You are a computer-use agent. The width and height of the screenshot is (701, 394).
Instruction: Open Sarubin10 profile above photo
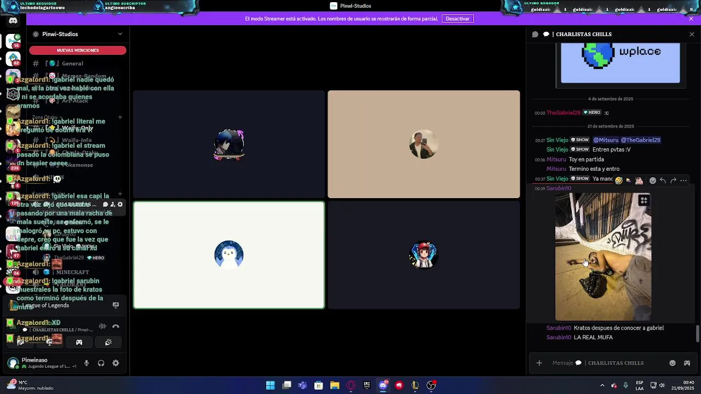tap(559, 188)
